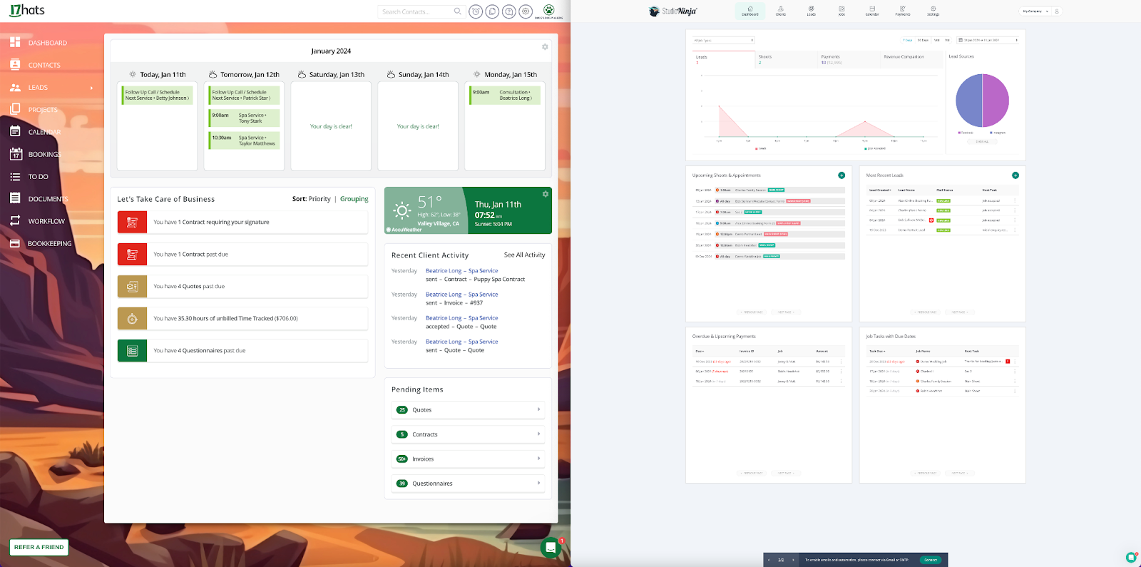Add an item to Upcoming Shoots & Appointments

[x=841, y=175]
